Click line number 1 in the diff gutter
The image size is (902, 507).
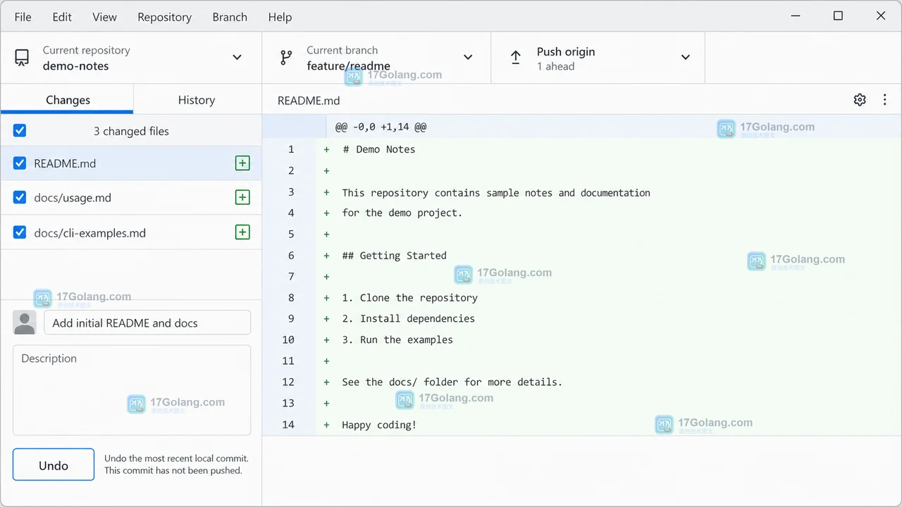tap(291, 149)
